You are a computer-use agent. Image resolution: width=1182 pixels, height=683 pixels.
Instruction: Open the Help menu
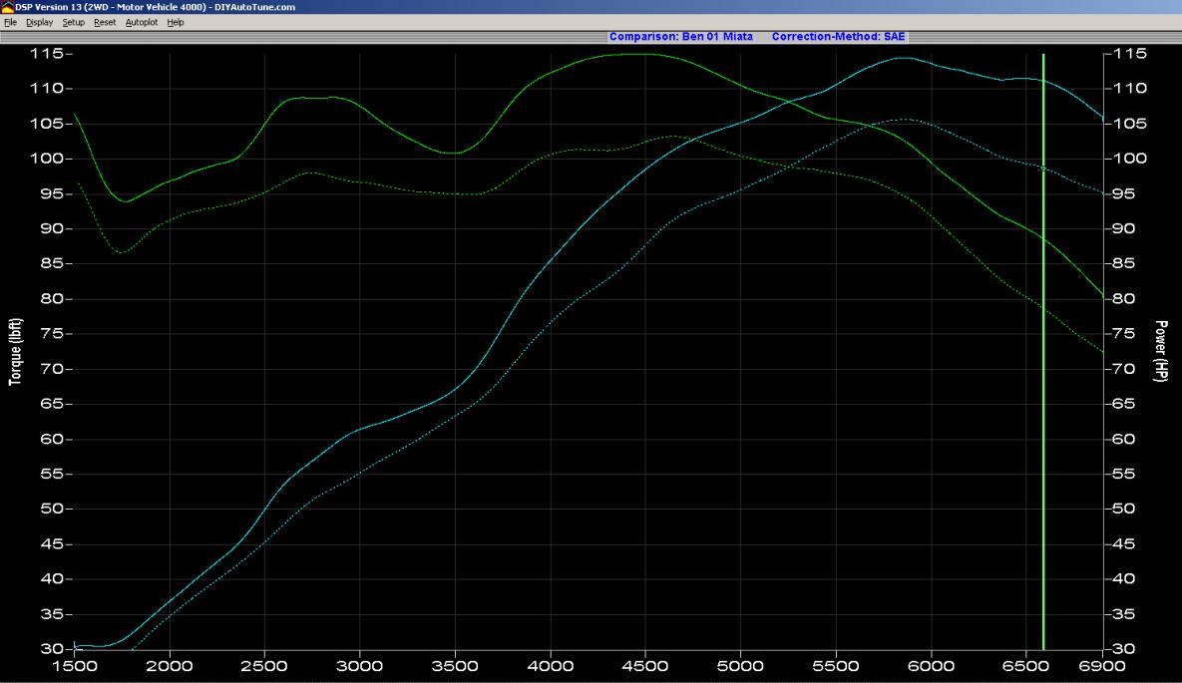[176, 22]
